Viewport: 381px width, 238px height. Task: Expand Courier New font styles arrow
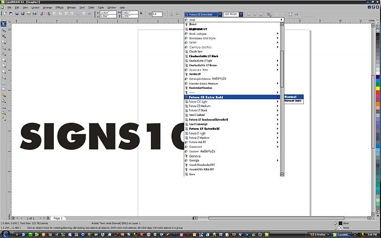(x=278, y=70)
